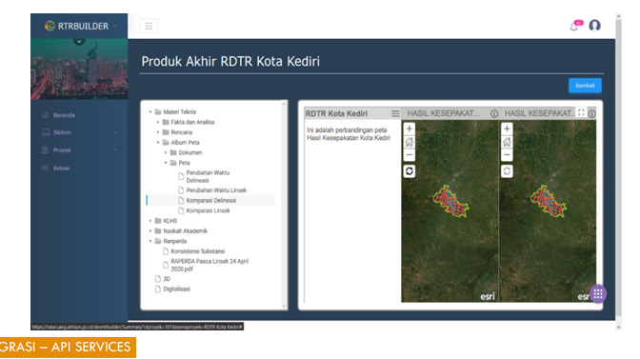Click the Dokumen folder icon
Screen dimensions: 640x359
pos(173,152)
